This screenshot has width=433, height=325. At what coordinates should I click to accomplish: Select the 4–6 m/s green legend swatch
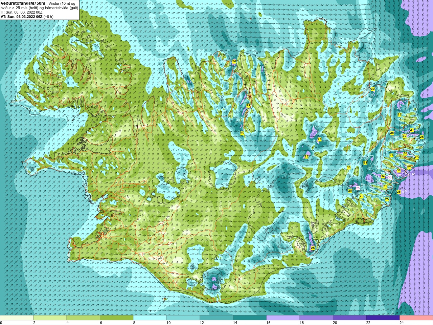(x=83, y=318)
